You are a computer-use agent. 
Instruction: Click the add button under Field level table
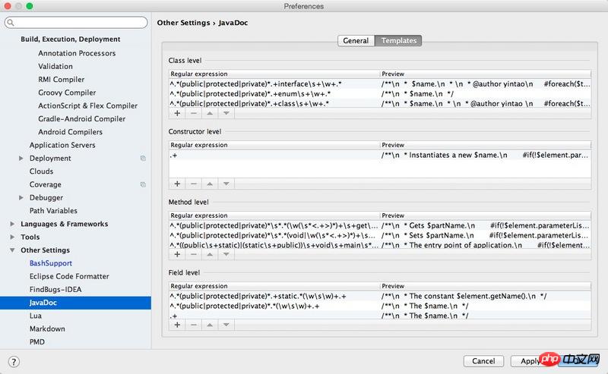point(177,325)
